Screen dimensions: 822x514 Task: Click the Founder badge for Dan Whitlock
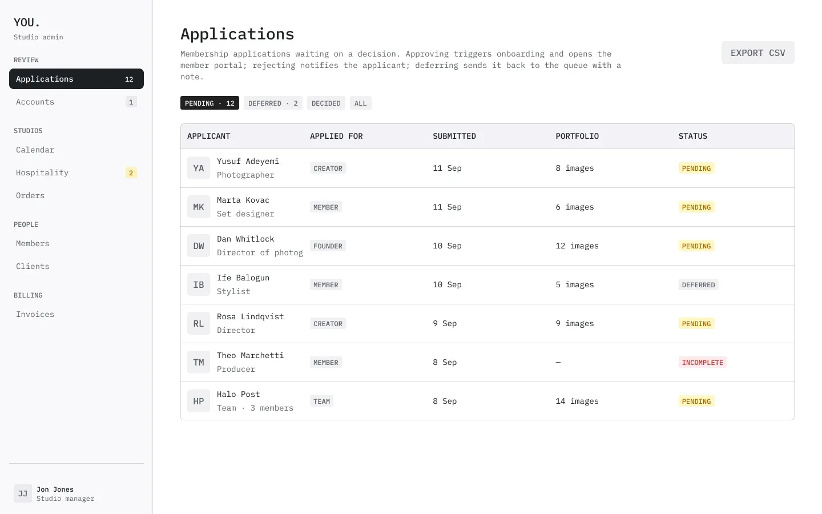(328, 246)
